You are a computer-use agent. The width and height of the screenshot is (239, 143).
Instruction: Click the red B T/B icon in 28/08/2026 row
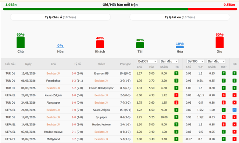(x=176, y=95)
